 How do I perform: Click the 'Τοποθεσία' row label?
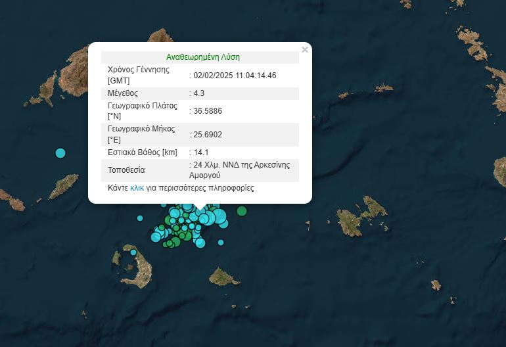click(x=126, y=170)
